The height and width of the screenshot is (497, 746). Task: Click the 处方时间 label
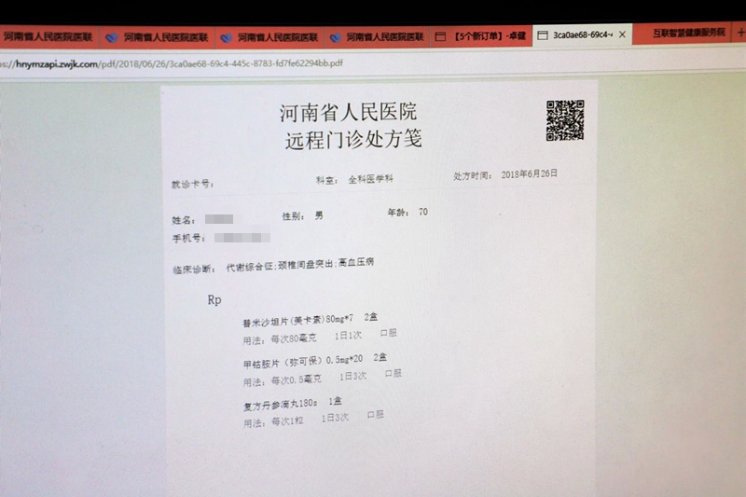click(473, 176)
